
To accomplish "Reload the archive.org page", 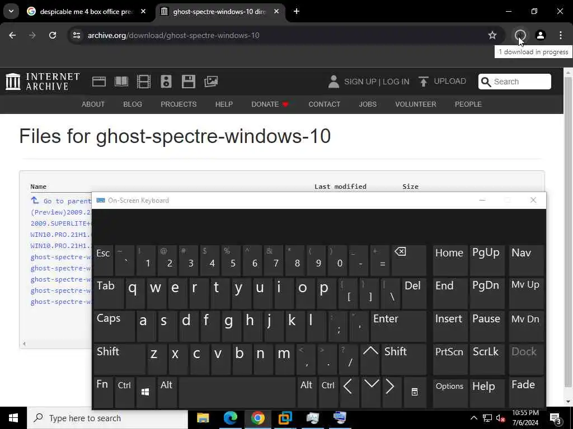I will click(53, 35).
